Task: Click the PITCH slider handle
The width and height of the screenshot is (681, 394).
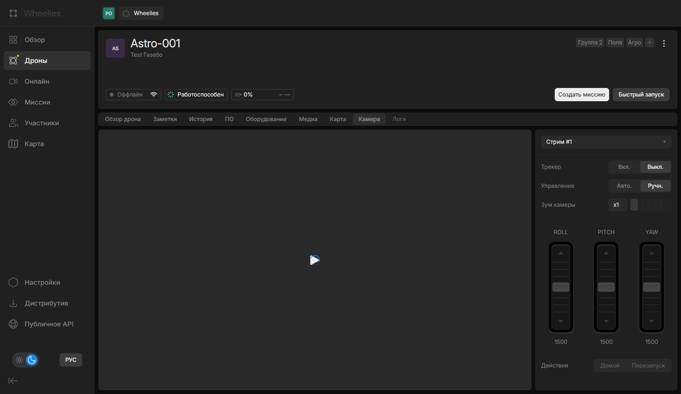Action: click(606, 287)
